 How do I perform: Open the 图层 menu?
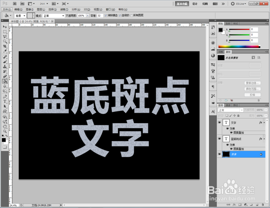[41, 9]
